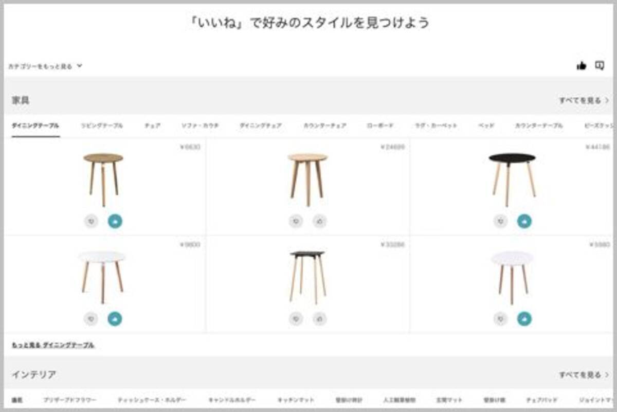Select the カウンターチェア tab
Screen dimensions: 617x412
[324, 126]
